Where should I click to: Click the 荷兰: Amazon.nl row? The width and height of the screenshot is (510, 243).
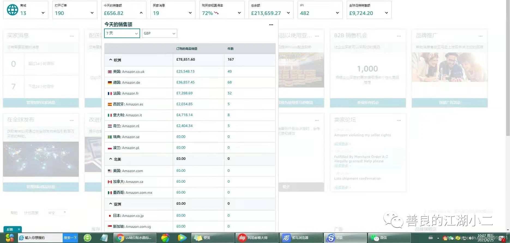click(x=190, y=126)
